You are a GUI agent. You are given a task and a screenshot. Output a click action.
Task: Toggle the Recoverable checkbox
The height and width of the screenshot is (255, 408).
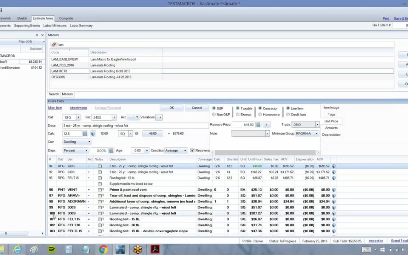(192, 150)
